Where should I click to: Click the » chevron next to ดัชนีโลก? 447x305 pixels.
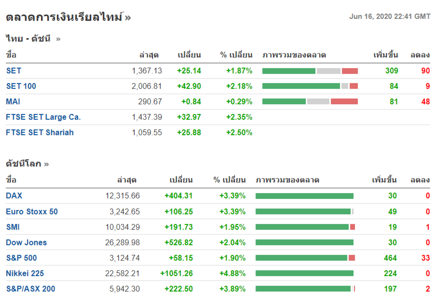46,164
